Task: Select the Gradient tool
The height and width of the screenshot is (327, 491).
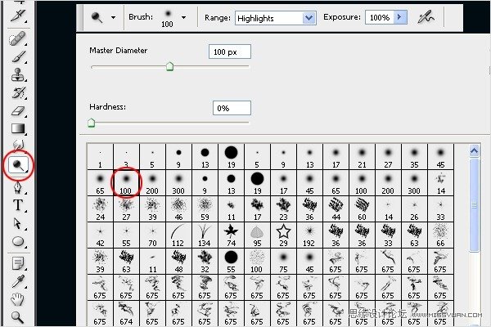Action: (x=18, y=128)
